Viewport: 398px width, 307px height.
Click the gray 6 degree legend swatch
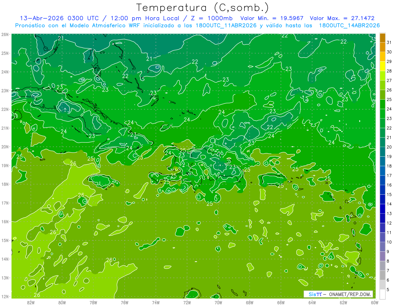[383, 275]
